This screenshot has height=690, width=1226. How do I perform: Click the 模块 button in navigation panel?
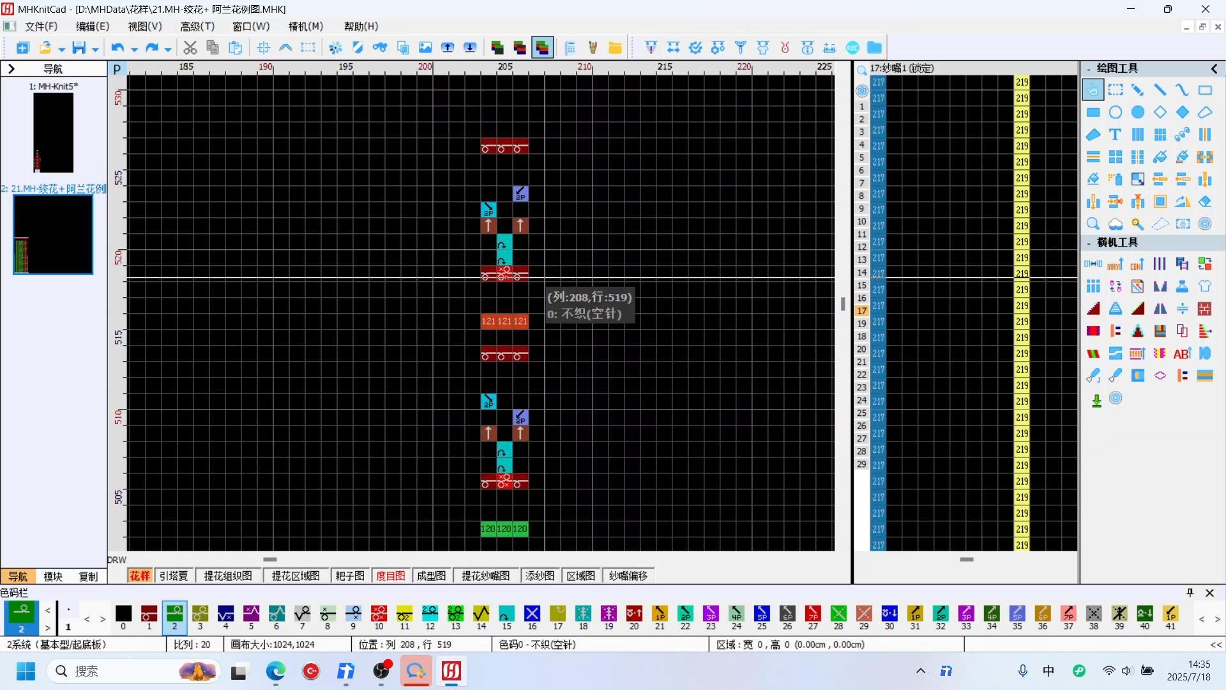click(53, 576)
